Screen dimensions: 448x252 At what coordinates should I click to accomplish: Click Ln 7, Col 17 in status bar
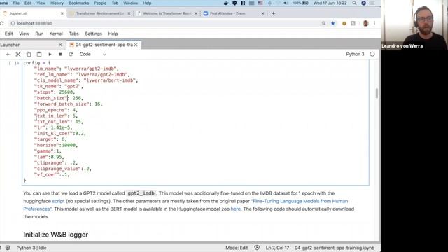[277, 248]
